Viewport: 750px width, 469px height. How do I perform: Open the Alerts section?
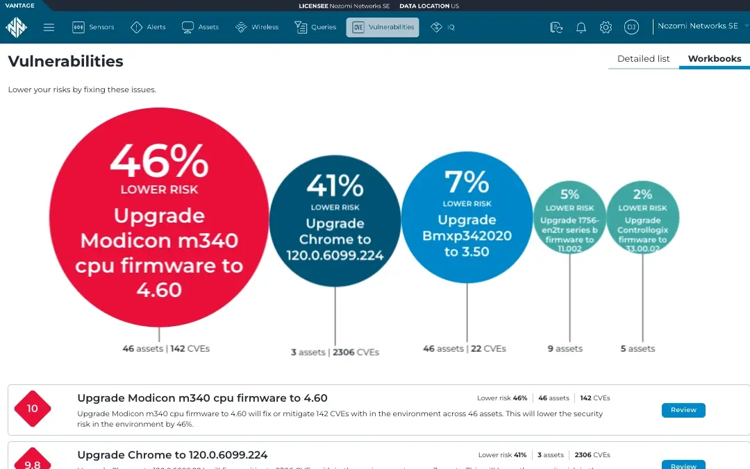pyautogui.click(x=148, y=27)
